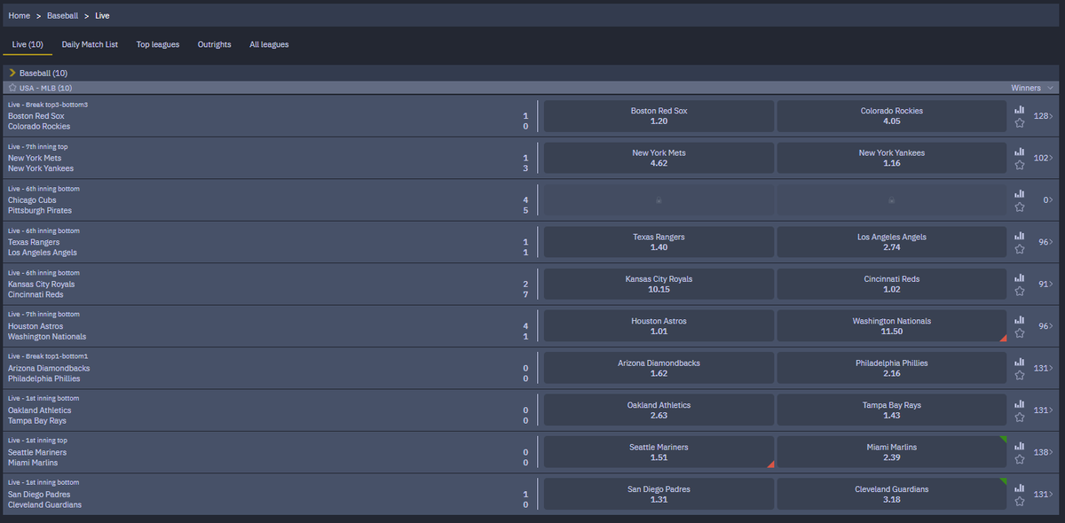Collapse the Baseball (10) section
This screenshot has height=523, width=1065.
(37, 73)
